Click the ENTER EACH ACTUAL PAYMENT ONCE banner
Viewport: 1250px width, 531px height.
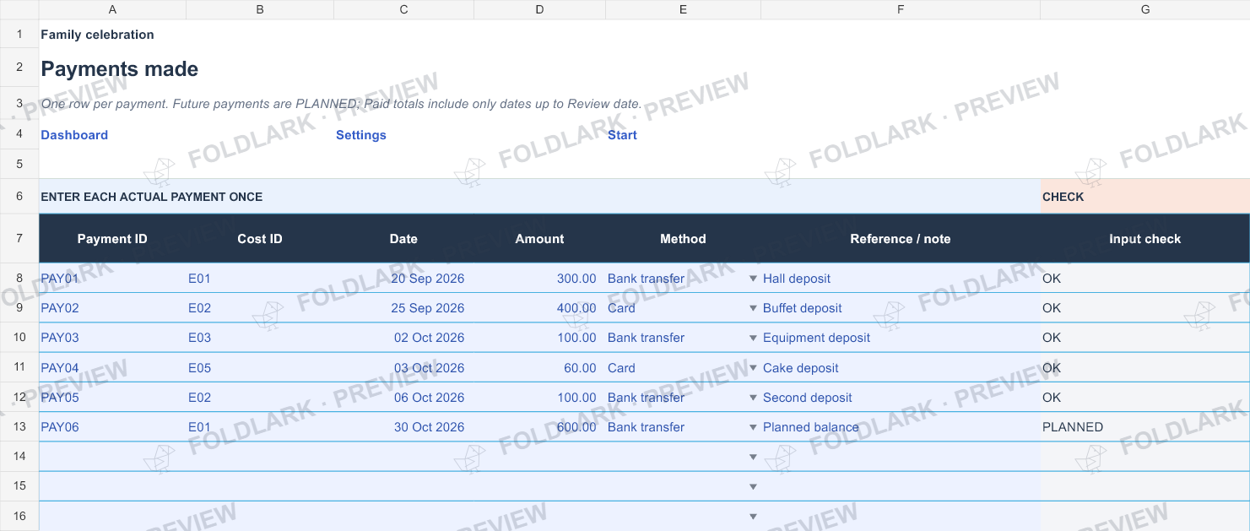tap(539, 197)
